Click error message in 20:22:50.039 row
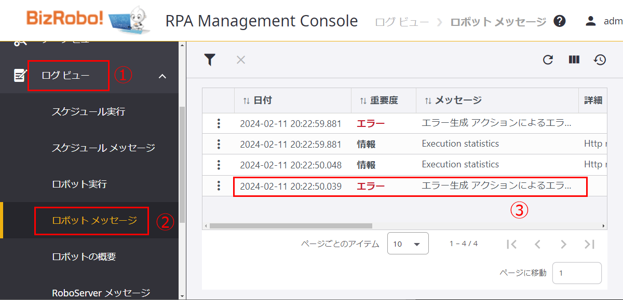 497,185
